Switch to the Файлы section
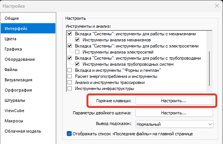The image size is (223, 144). 28,70
